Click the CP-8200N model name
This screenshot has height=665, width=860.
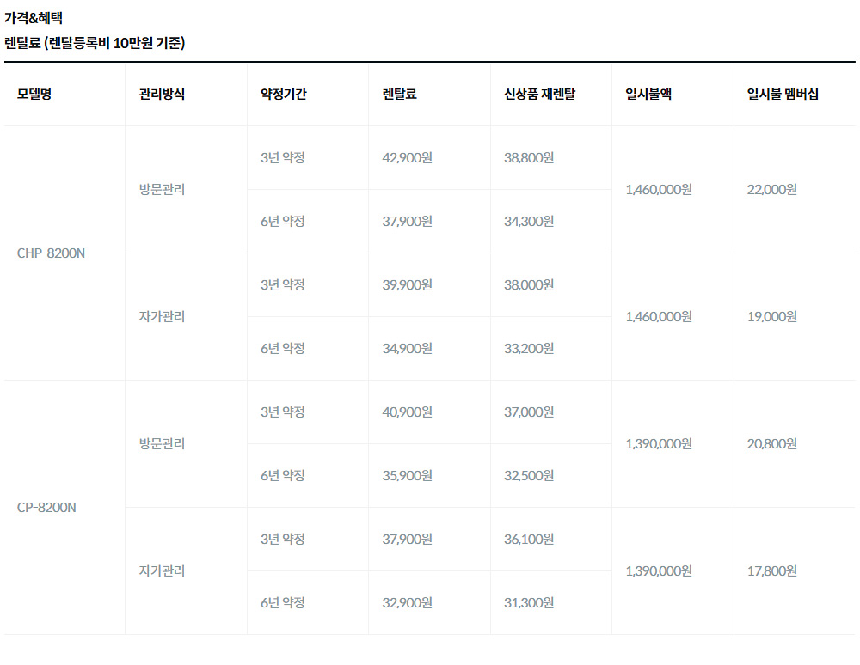pyautogui.click(x=46, y=508)
